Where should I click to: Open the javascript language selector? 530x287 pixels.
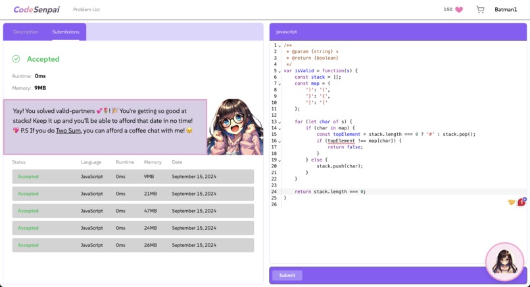pyautogui.click(x=286, y=32)
